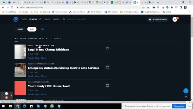
Task: Expand the MORE filter options
Action: coord(43,38)
